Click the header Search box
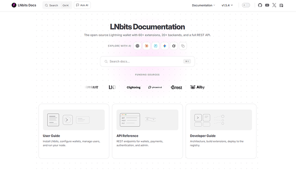Image resolution: width=296 pixels, height=170 pixels. tap(57, 5)
